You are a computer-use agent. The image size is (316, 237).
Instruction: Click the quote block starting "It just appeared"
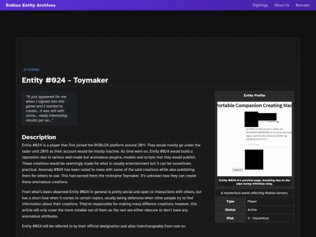click(x=49, y=108)
